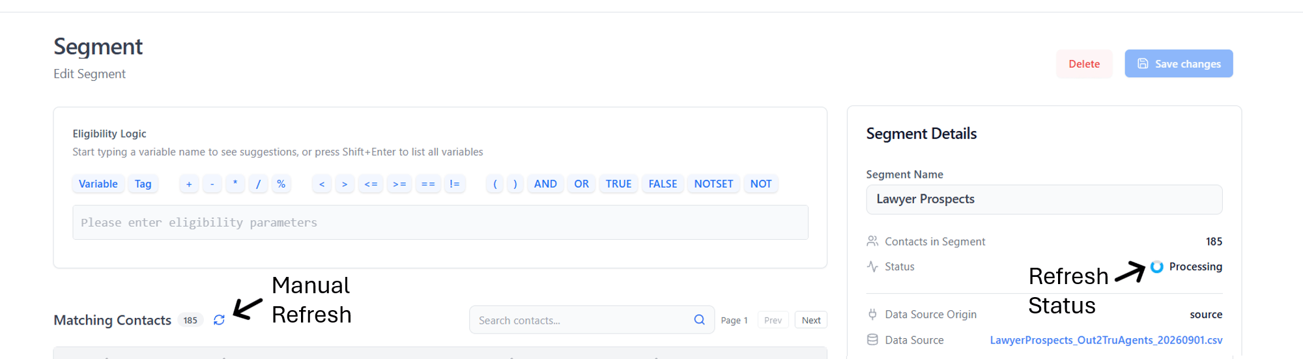Insert the greater-than operator
The height and width of the screenshot is (359, 1303).
(x=345, y=184)
